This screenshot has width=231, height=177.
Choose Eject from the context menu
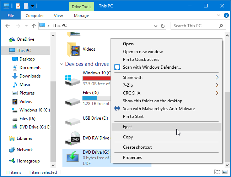(128, 127)
